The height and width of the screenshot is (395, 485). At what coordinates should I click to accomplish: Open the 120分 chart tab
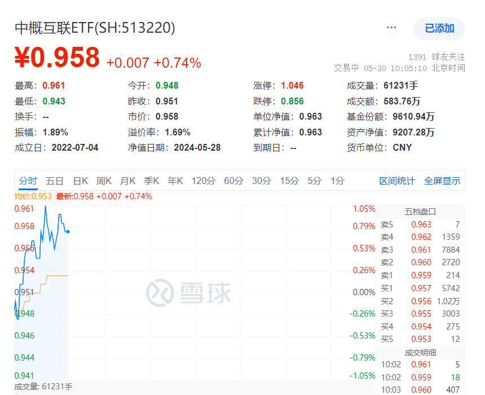[x=204, y=181]
